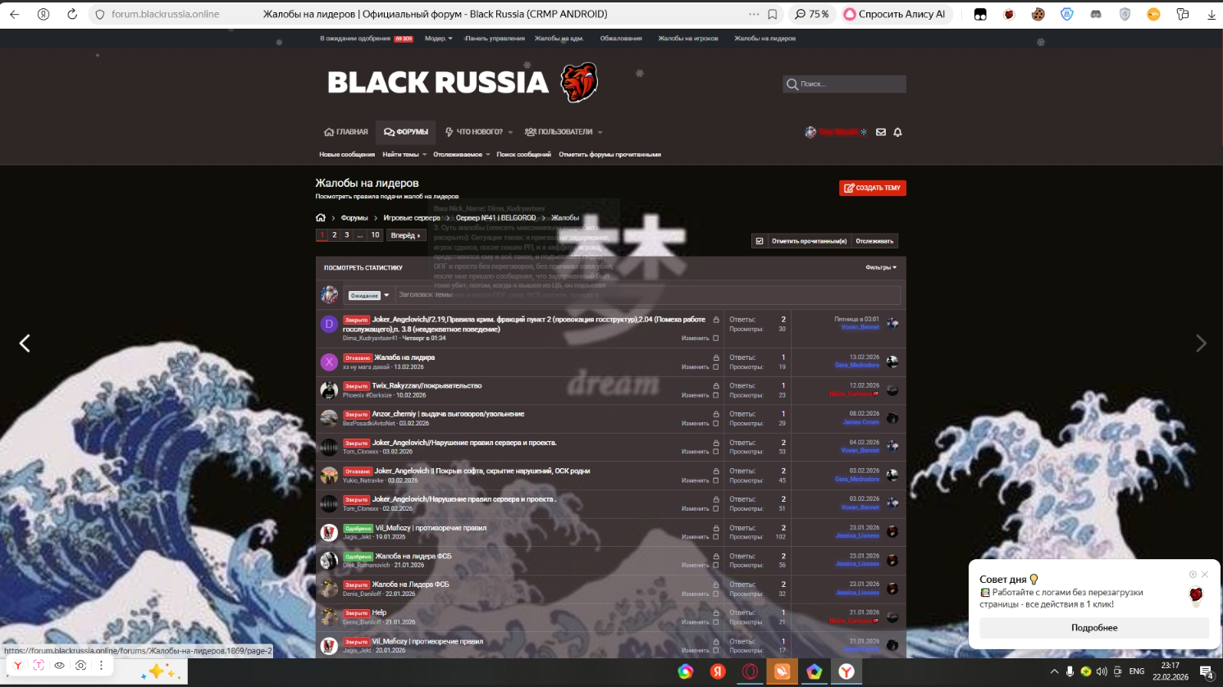Open notifications bell icon
Image resolution: width=1223 pixels, height=687 pixels.
[x=897, y=132]
